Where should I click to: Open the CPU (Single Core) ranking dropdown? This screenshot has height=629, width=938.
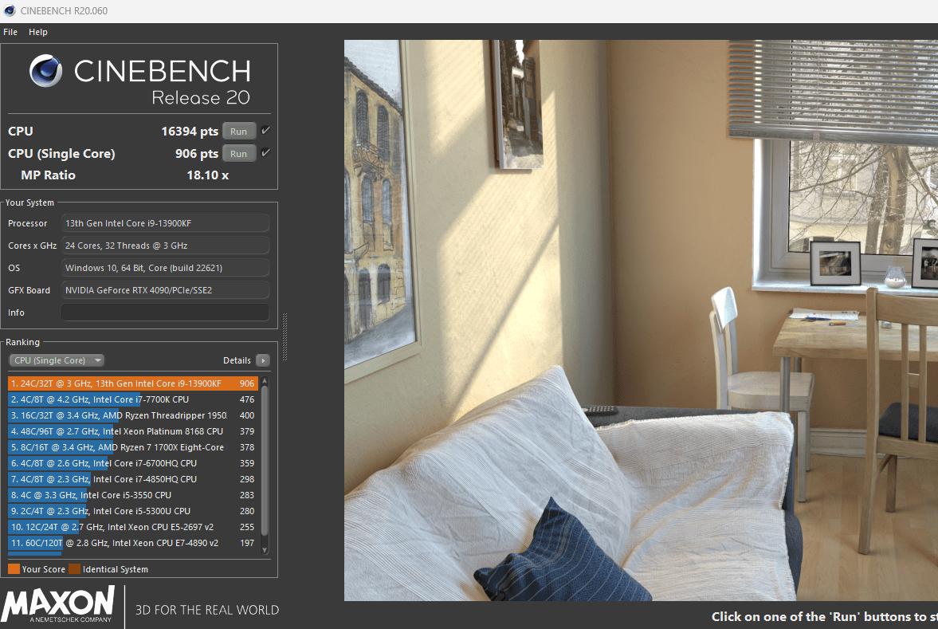coord(57,360)
